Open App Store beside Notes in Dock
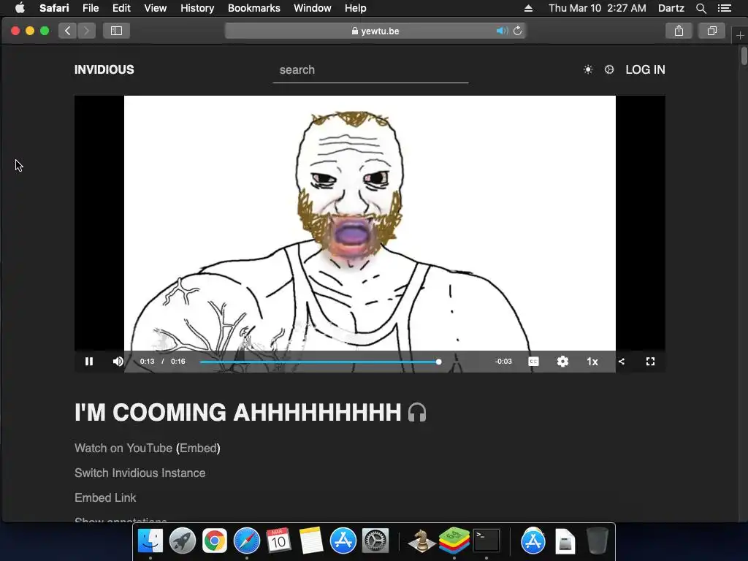 pyautogui.click(x=343, y=541)
